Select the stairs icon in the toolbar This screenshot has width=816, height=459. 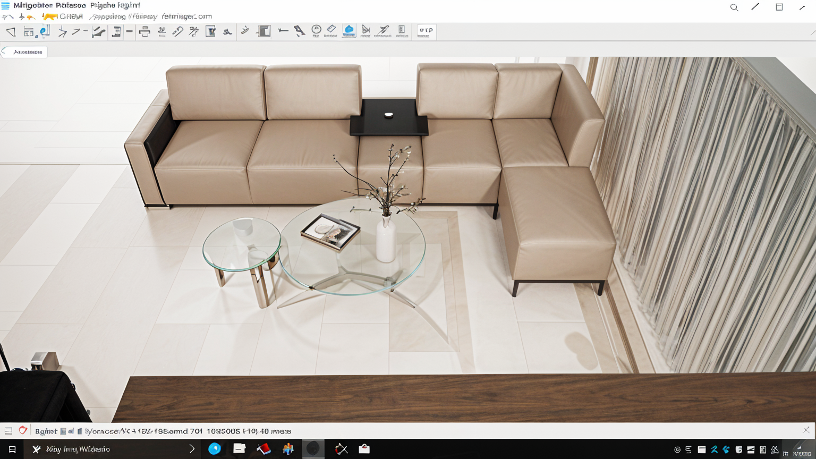98,32
